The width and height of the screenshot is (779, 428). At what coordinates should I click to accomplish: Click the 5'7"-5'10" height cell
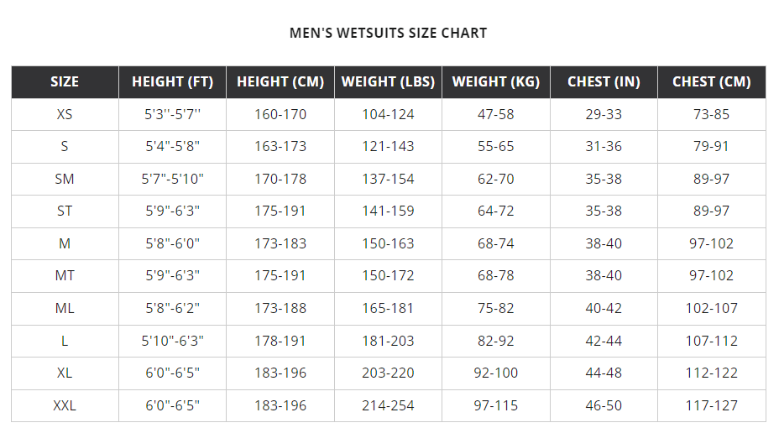(172, 179)
